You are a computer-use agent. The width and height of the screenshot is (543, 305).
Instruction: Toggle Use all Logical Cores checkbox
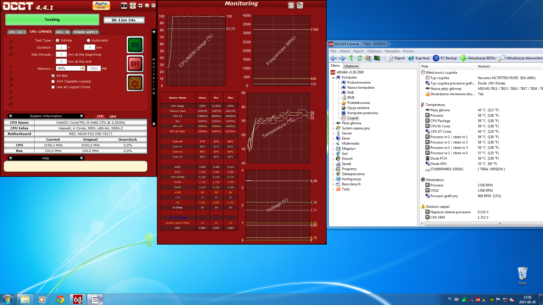(53, 87)
